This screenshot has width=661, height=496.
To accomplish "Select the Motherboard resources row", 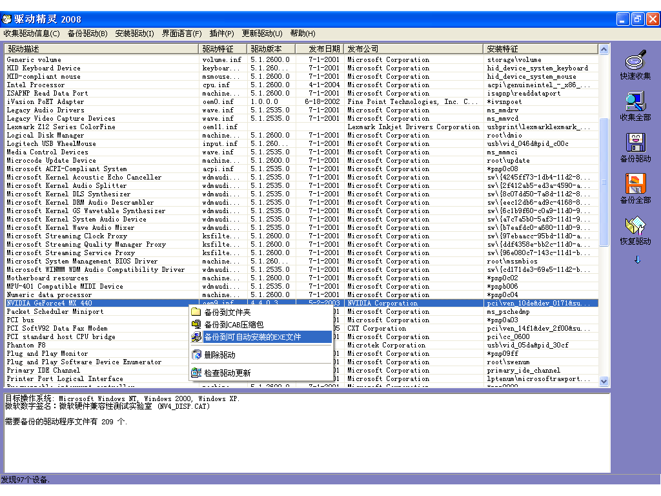I will click(301, 278).
